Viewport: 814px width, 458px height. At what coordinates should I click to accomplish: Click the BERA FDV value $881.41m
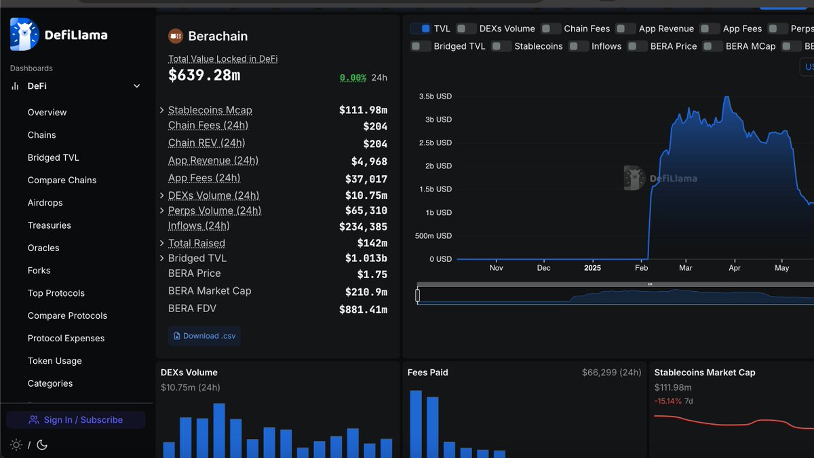(x=364, y=310)
